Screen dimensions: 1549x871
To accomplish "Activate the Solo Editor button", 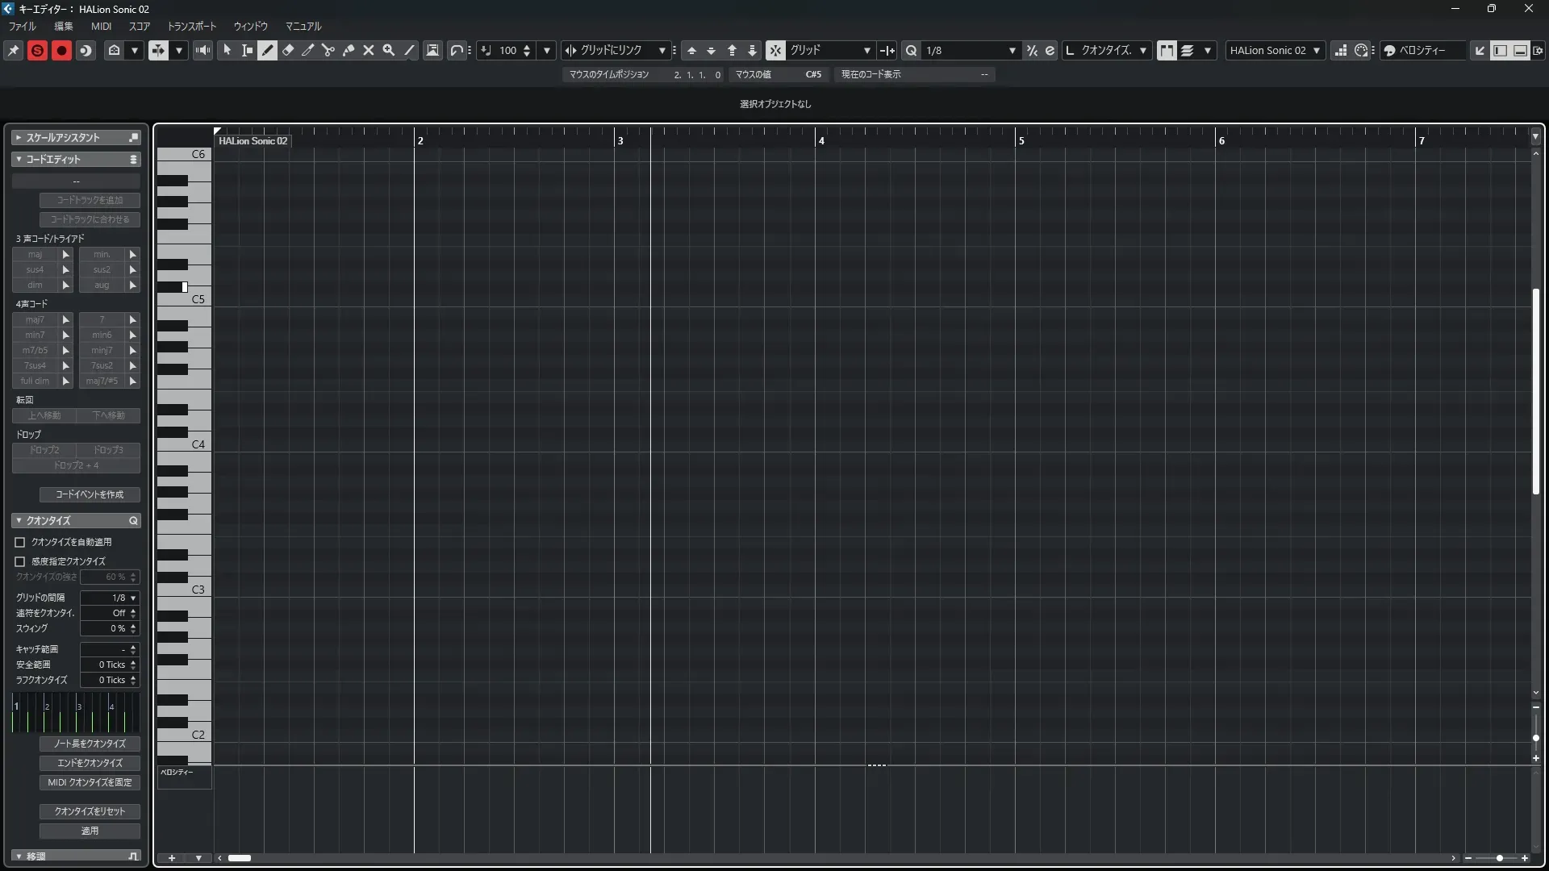I will pyautogui.click(x=37, y=50).
